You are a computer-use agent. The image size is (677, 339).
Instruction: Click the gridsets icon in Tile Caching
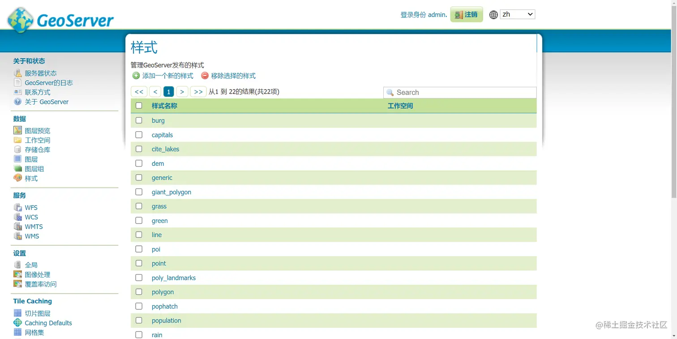[17, 332]
